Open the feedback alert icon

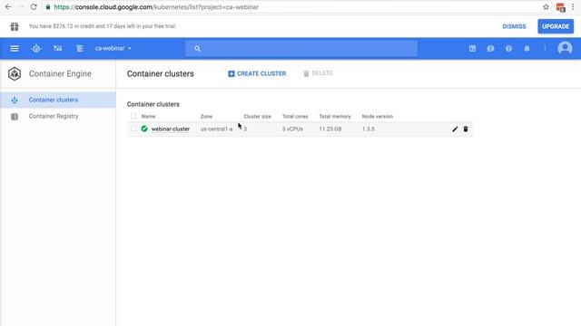[x=490, y=48]
